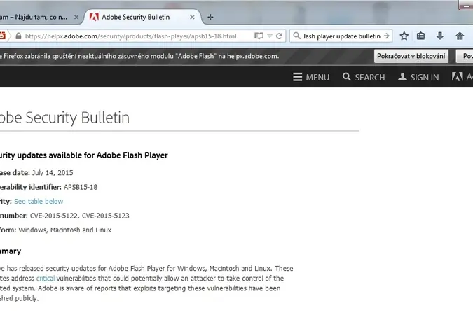Click the Adobe favicon on the active tab
Screen dimensions: 473x315
(x=94, y=17)
